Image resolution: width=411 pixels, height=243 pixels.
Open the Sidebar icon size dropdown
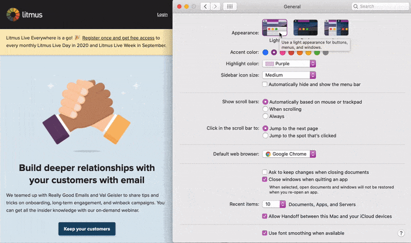pos(289,75)
